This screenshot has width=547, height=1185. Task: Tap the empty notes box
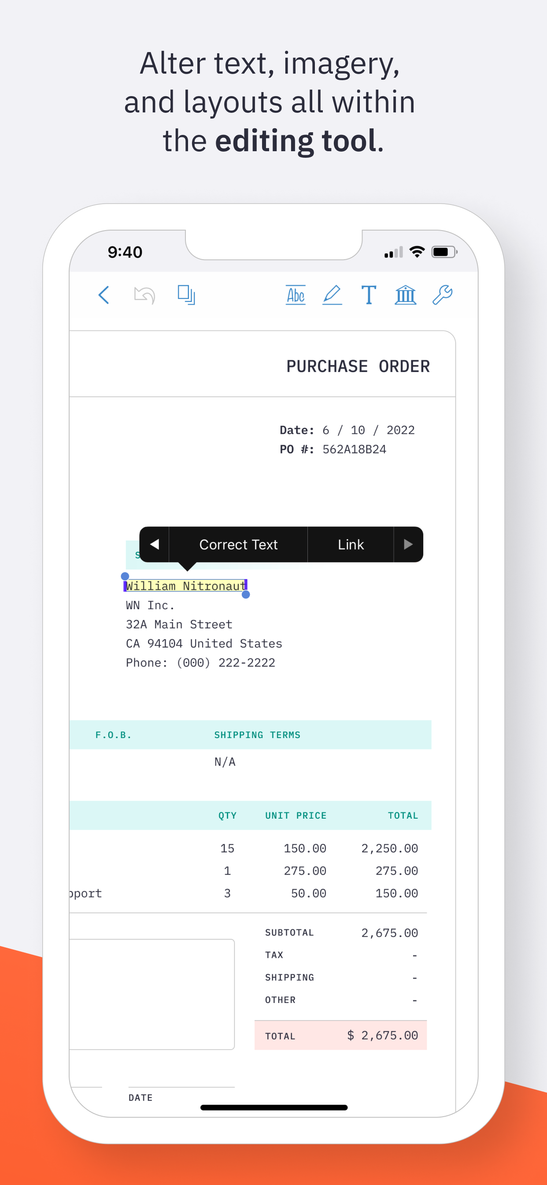pos(152,994)
